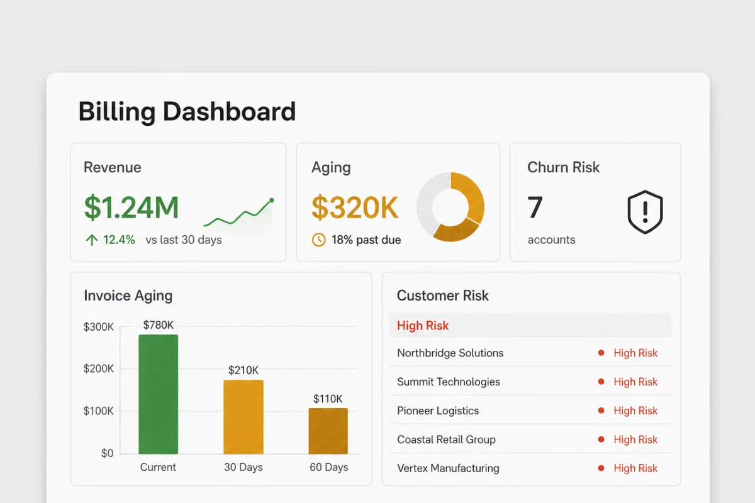The height and width of the screenshot is (503, 755).
Task: Click the red dot beside Summit Technologies
Action: coord(601,382)
